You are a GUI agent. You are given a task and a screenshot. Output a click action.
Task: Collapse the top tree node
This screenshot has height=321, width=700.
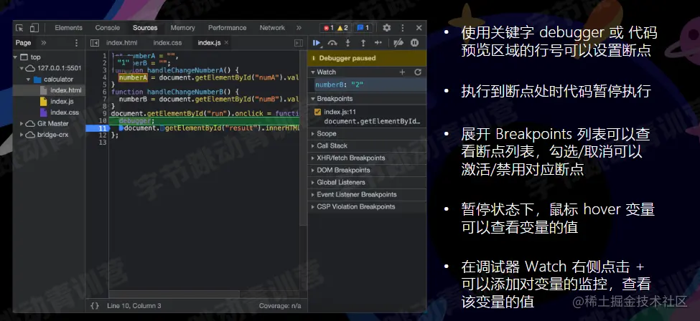point(16,57)
